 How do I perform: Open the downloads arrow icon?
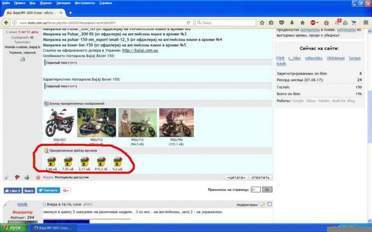292,23
